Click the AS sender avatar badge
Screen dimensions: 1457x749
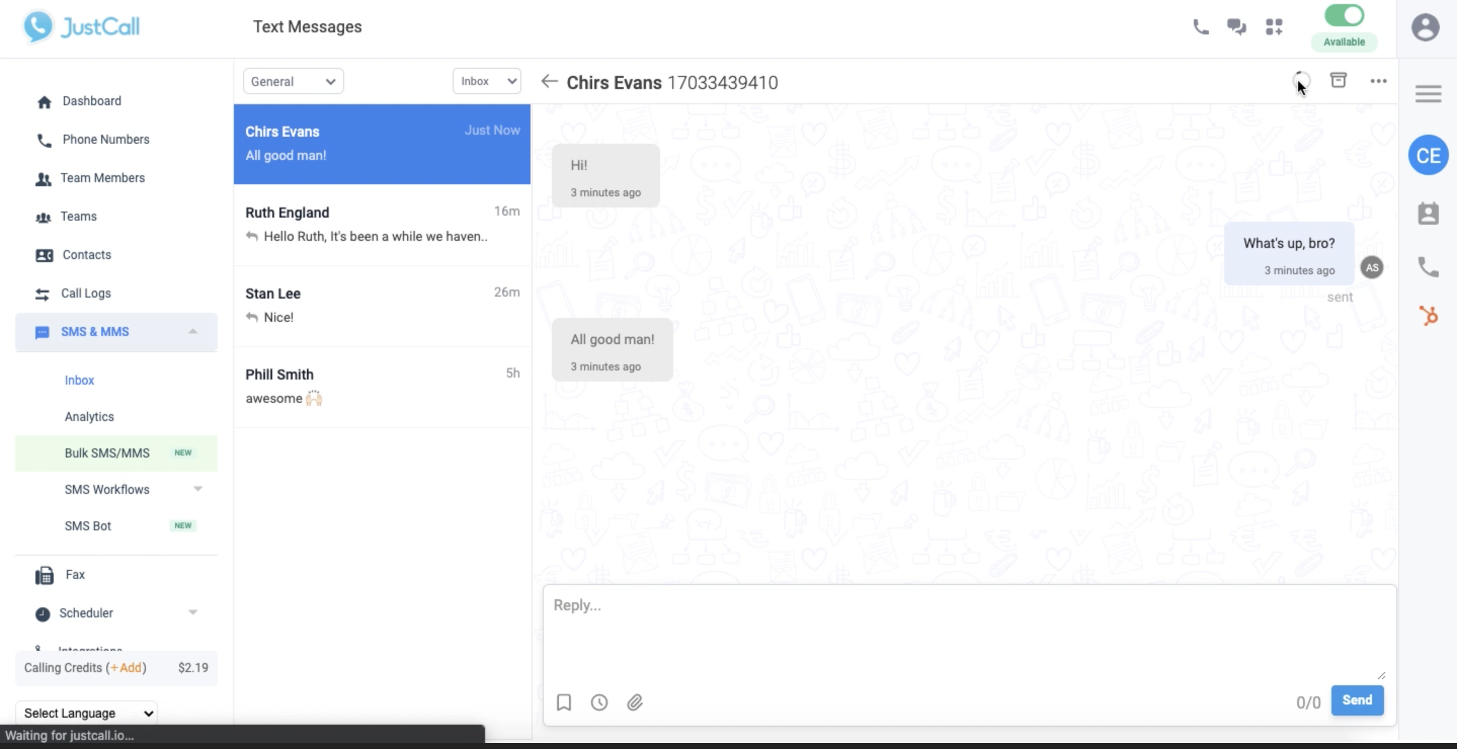[x=1371, y=267]
